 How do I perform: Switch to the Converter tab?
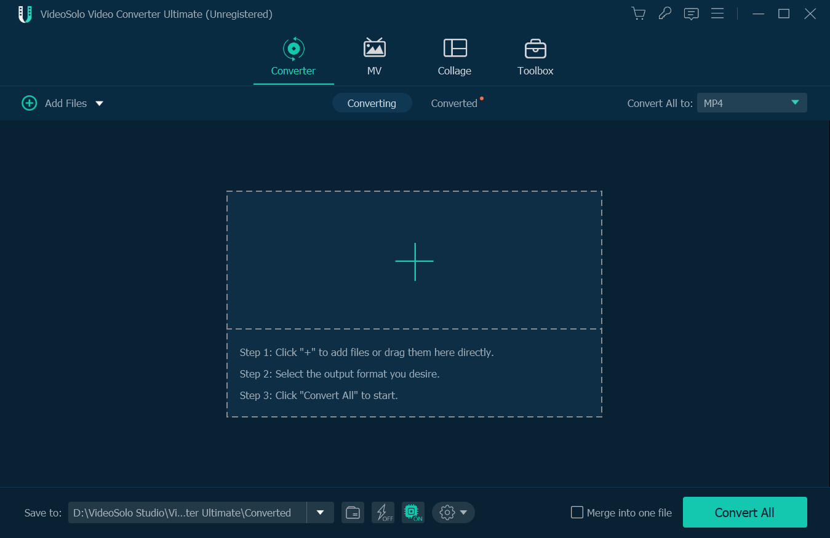click(x=293, y=57)
